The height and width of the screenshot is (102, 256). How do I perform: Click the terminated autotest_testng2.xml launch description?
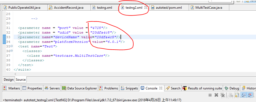tap(92, 100)
